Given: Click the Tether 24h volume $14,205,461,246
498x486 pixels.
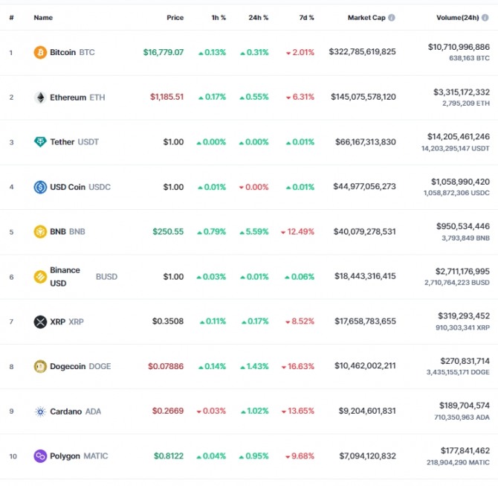Looking at the screenshot, I should coord(459,137).
